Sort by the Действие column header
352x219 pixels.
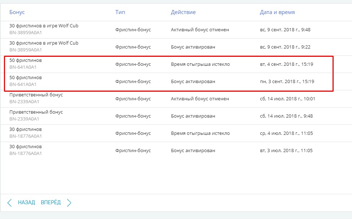point(183,12)
